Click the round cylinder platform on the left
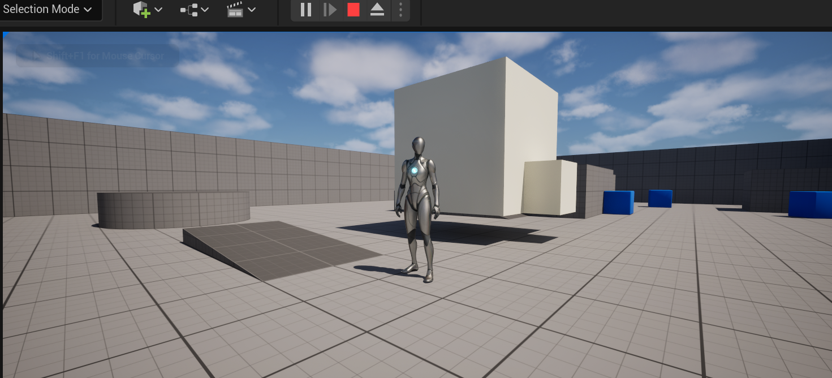This screenshot has width=832, height=378. point(173,209)
